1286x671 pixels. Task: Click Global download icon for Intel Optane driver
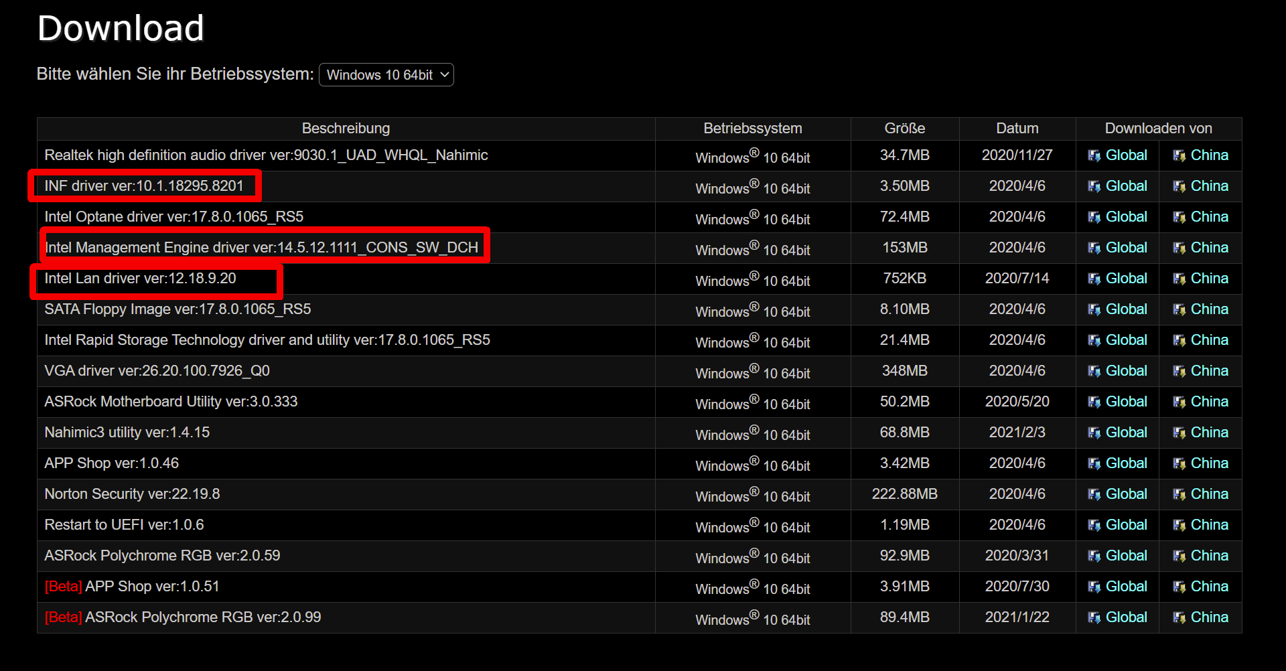point(1094,217)
